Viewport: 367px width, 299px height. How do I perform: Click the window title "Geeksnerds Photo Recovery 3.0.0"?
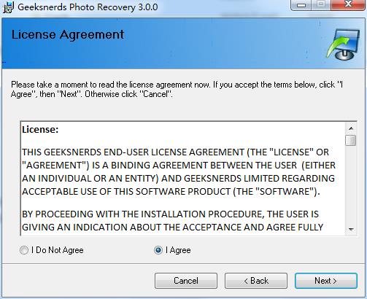[88, 7]
